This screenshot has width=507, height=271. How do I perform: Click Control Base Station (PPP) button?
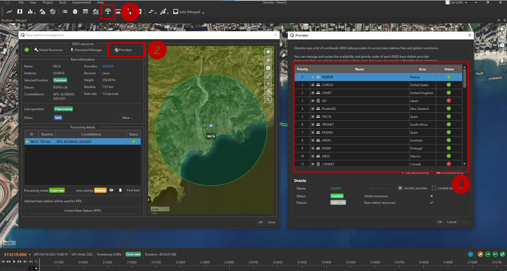coord(82,210)
